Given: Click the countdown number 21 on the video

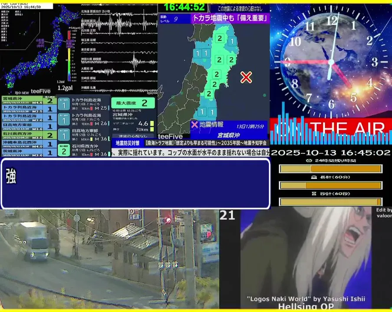Looking at the screenshot, I should (x=227, y=216).
